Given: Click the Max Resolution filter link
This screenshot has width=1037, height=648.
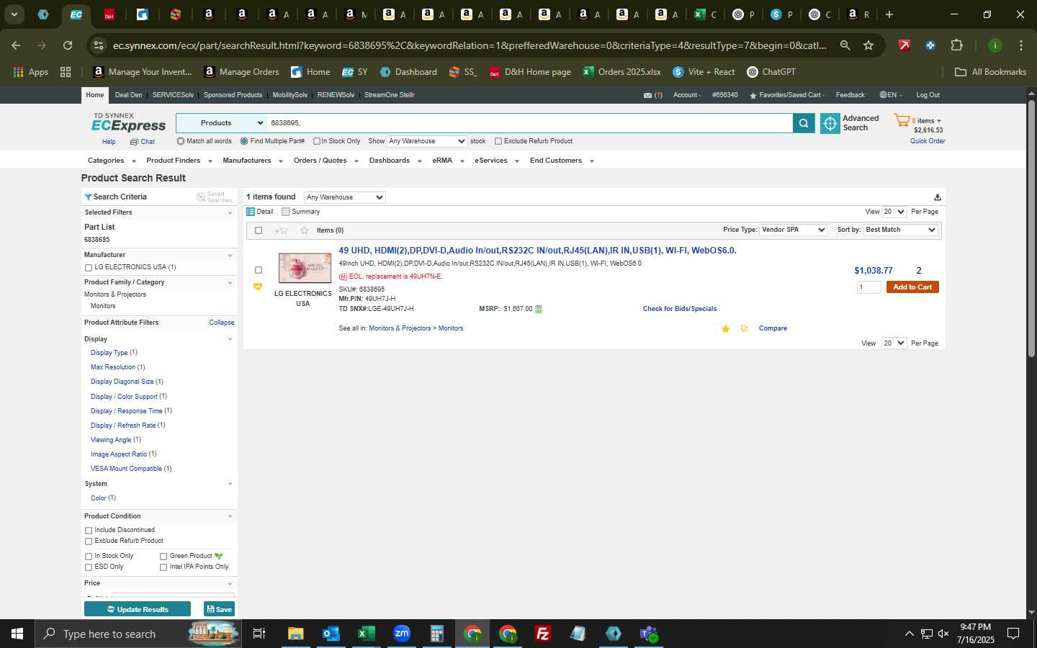Looking at the screenshot, I should click(x=113, y=367).
